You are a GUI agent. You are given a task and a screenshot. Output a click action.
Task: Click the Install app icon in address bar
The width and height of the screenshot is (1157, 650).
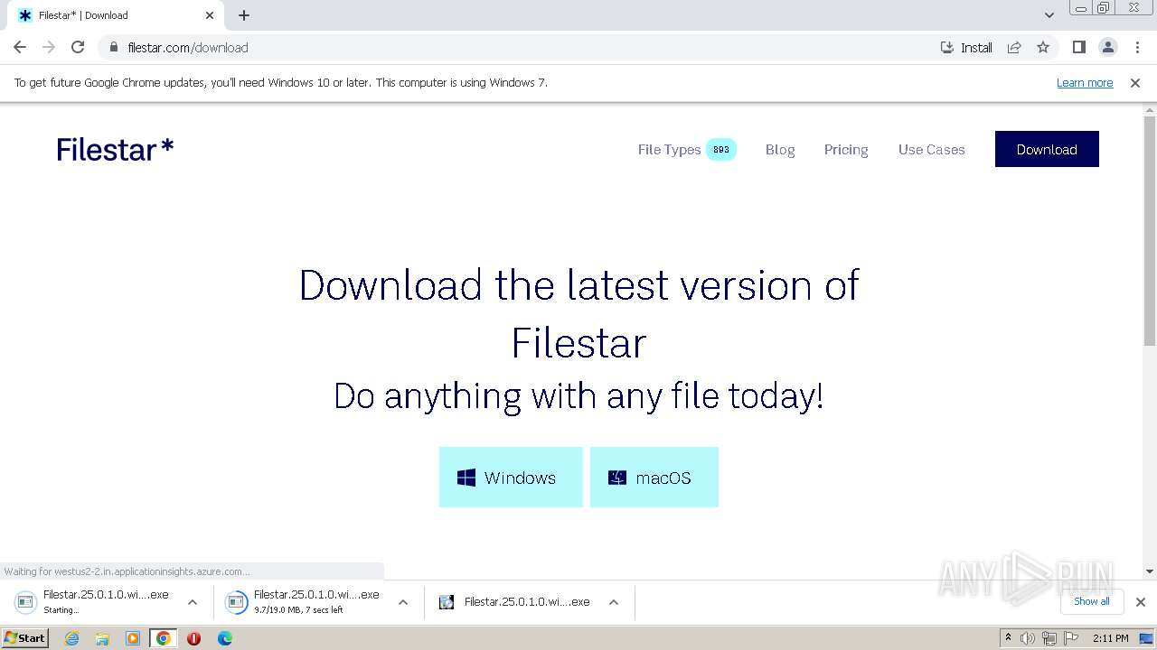(966, 47)
